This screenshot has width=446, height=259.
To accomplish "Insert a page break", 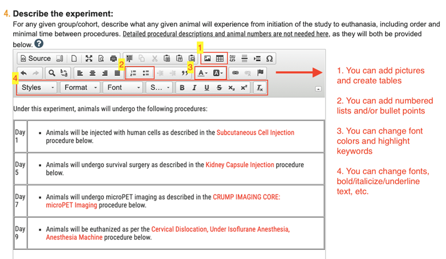I will [257, 58].
